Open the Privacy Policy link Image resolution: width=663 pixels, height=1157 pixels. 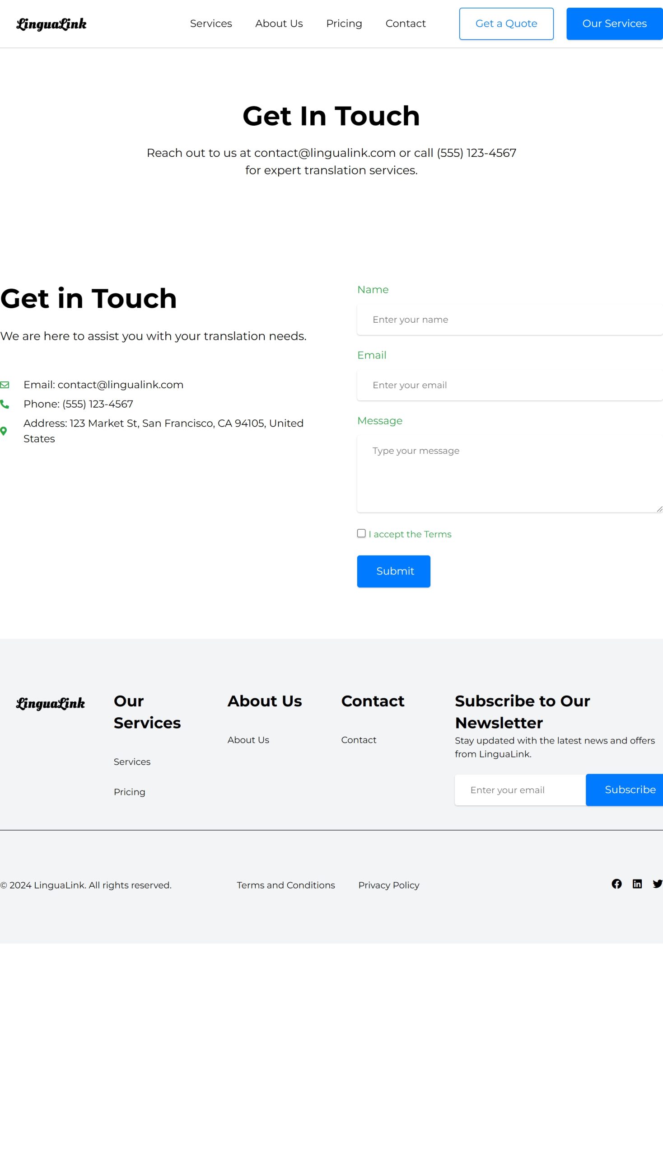click(389, 885)
